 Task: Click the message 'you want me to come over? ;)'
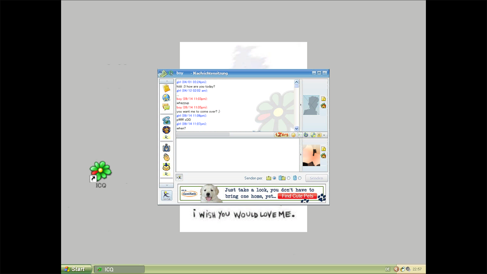click(198, 112)
